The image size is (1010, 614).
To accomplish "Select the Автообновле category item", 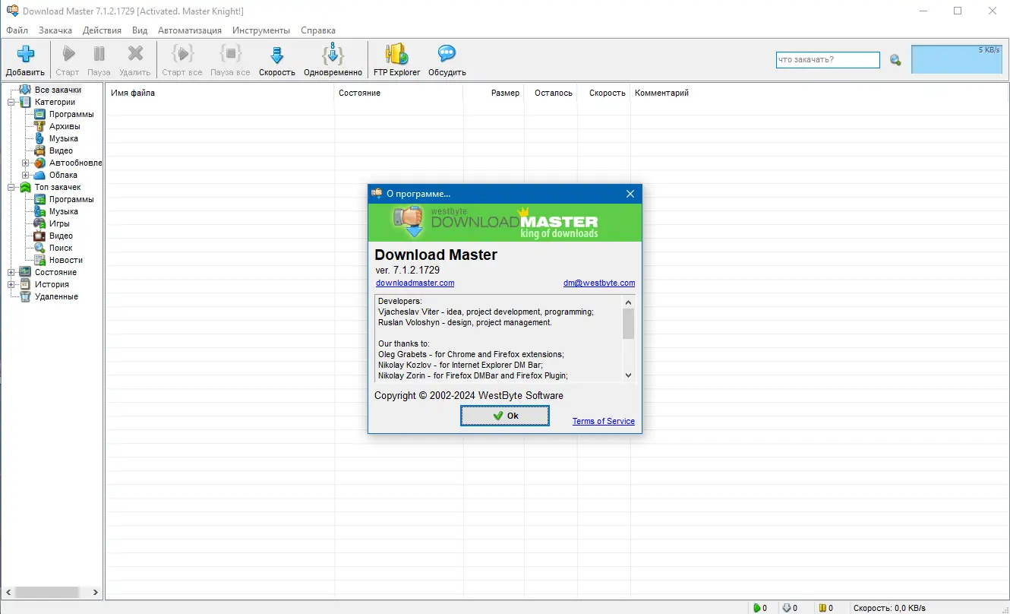I will tap(75, 163).
